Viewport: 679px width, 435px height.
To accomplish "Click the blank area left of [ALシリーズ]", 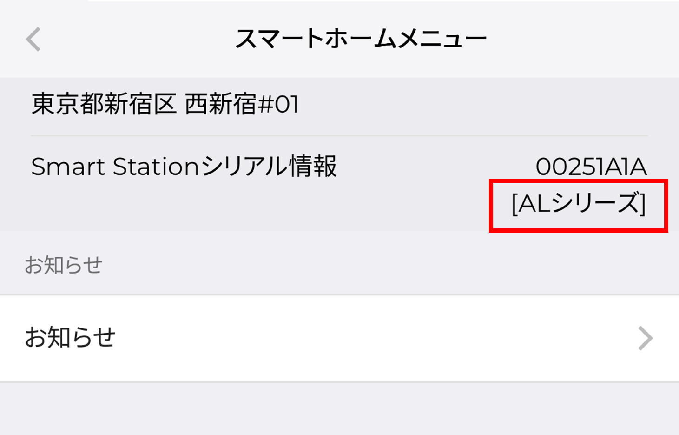I will pyautogui.click(x=325, y=205).
